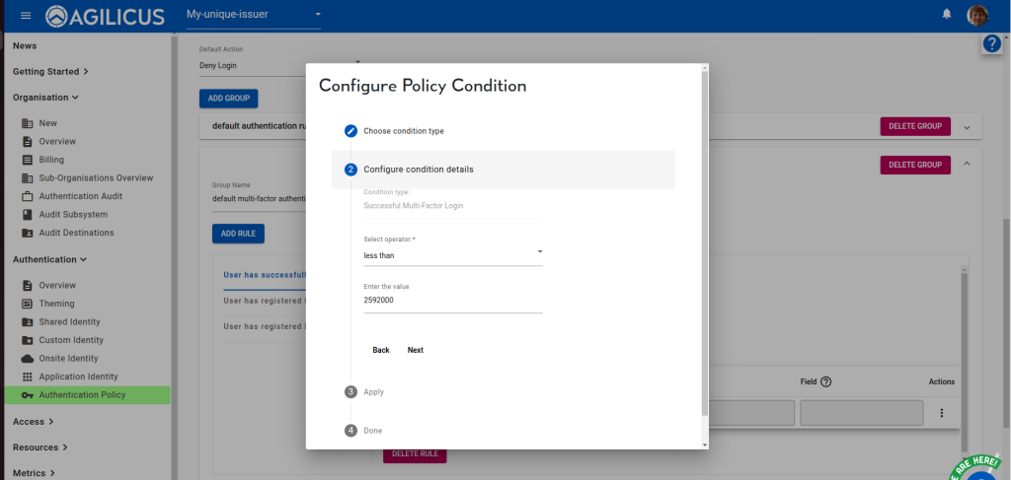Click the Enter the value input field
The height and width of the screenshot is (480, 1011).
[453, 300]
